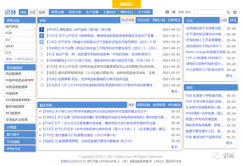Screen dimensions: 242x166
Task: Expand the 计算器 sidebar section
Action: [x=20, y=127]
